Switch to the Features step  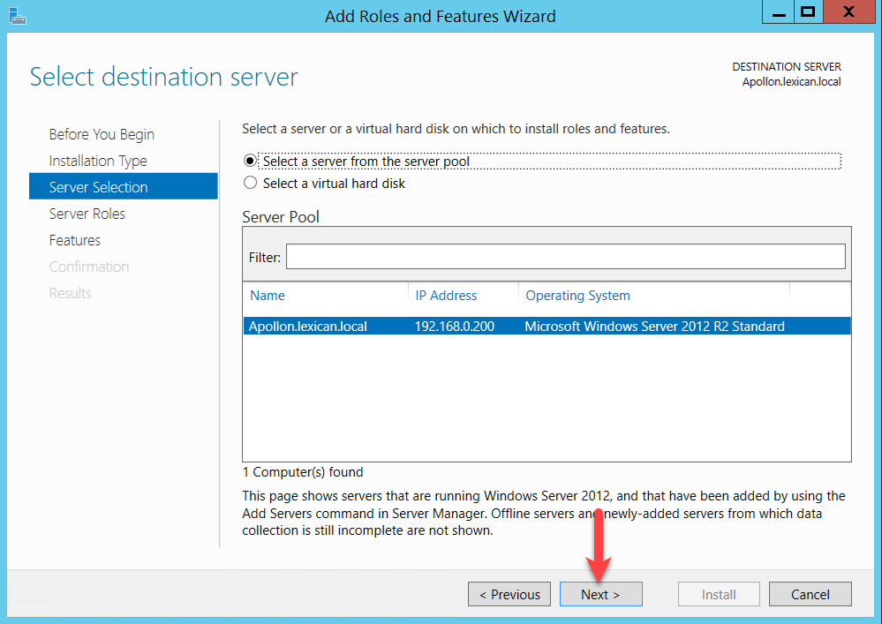75,240
